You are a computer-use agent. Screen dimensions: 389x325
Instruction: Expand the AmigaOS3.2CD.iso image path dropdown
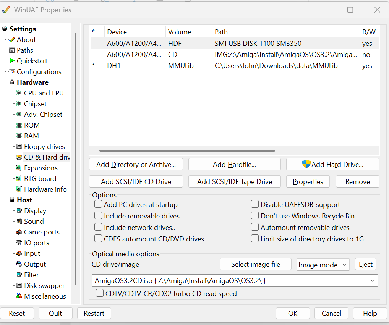[x=372, y=281]
